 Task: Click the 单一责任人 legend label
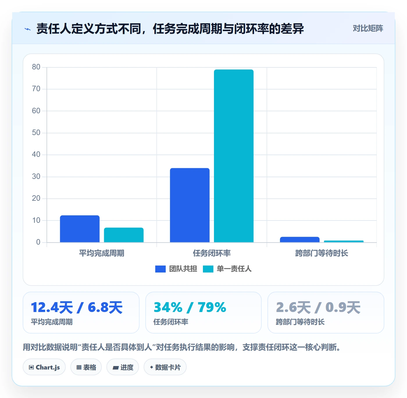click(x=234, y=269)
